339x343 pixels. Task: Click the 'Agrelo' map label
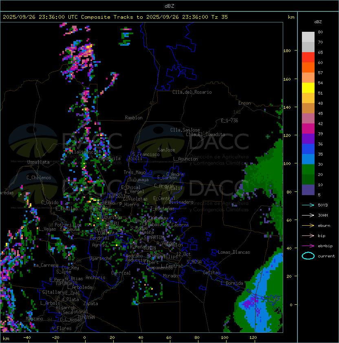99,245
